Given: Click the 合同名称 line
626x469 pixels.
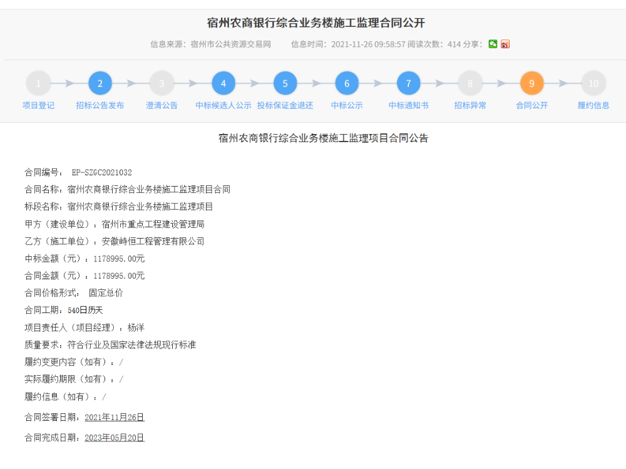Looking at the screenshot, I should (127, 189).
